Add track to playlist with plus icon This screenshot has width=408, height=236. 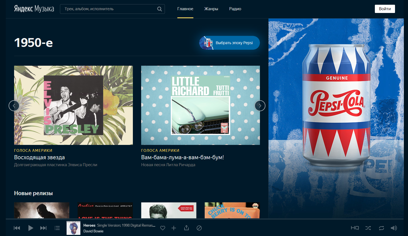(x=174, y=228)
